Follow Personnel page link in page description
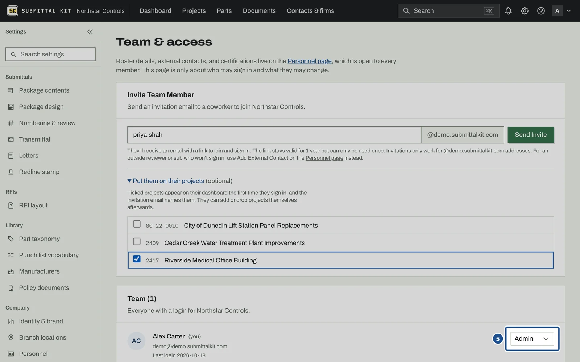This screenshot has height=362, width=580. tap(310, 61)
